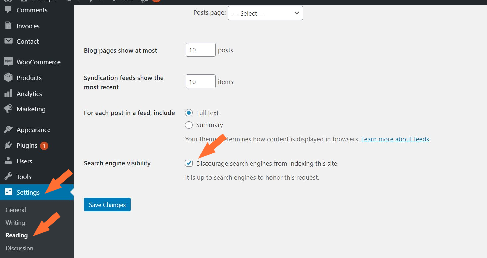Switch to Writing settings

click(15, 222)
